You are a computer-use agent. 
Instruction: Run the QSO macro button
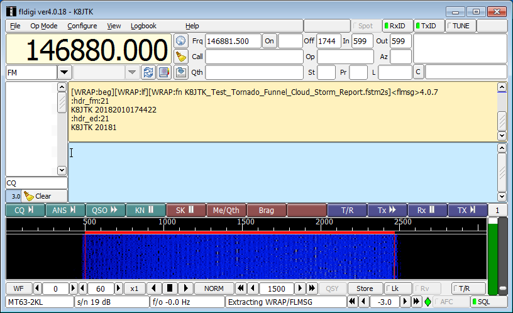(105, 210)
